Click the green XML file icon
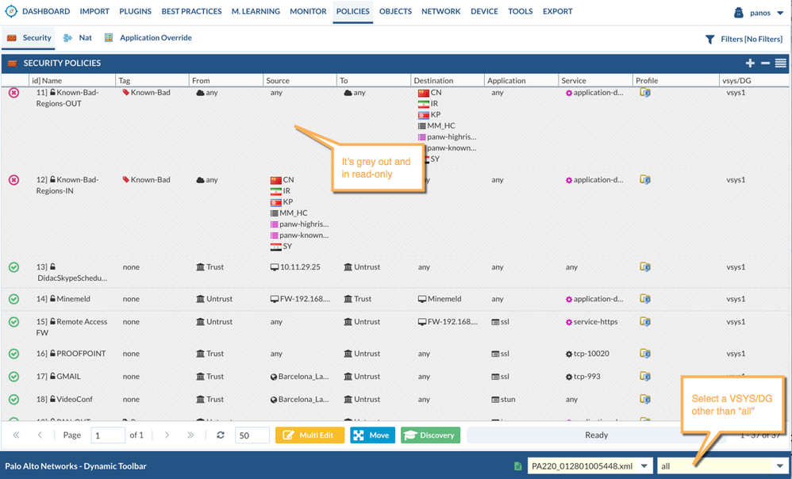This screenshot has width=792, height=479. pyautogui.click(x=517, y=466)
